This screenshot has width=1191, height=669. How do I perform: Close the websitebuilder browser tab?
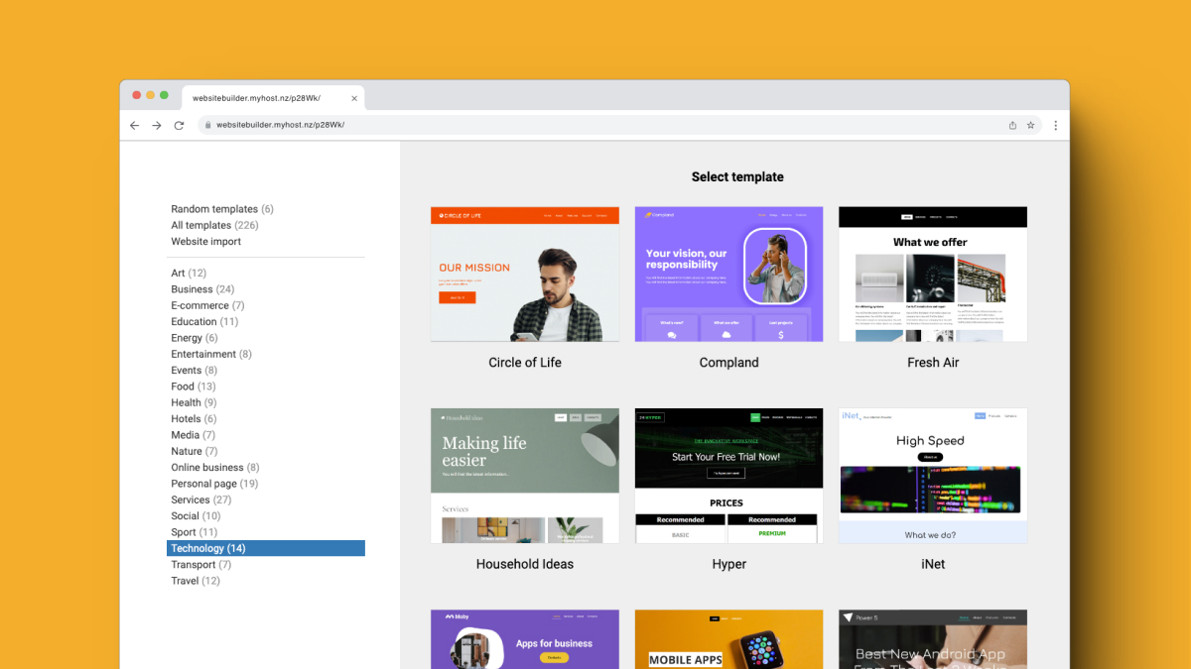click(x=354, y=98)
